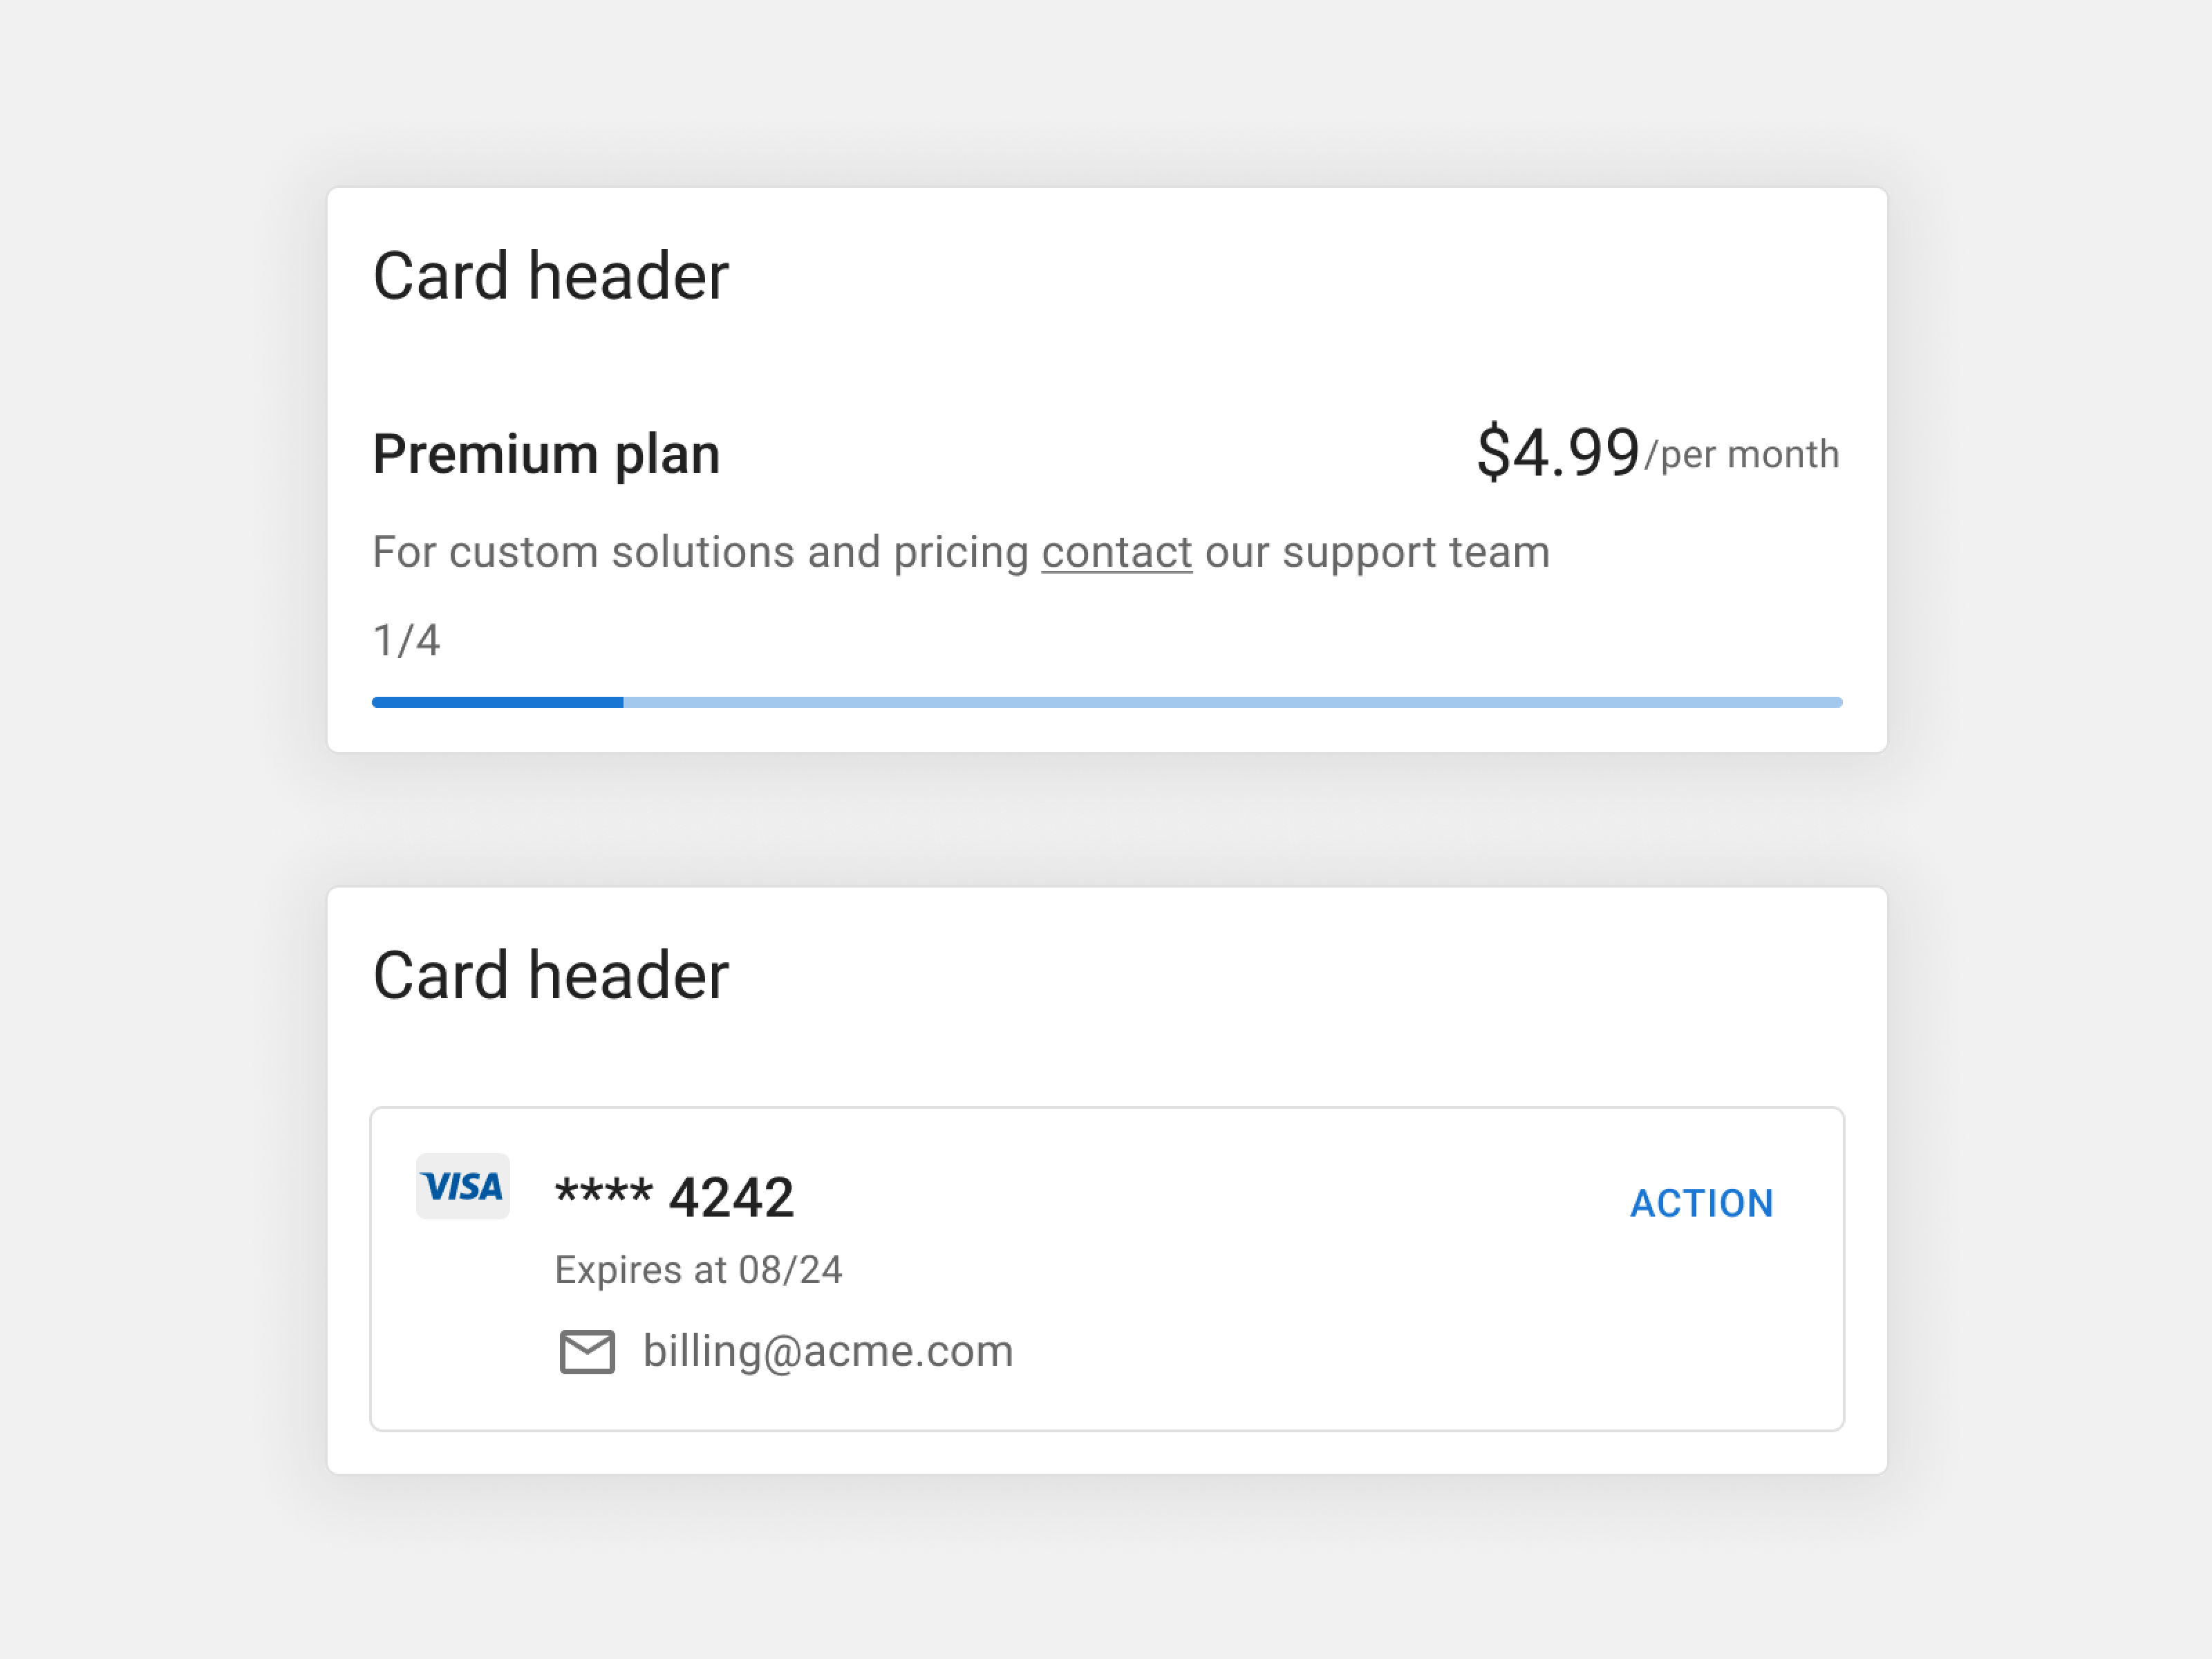Image resolution: width=2212 pixels, height=1659 pixels.
Task: Click the filled portion of progress bar
Action: pos(497,702)
